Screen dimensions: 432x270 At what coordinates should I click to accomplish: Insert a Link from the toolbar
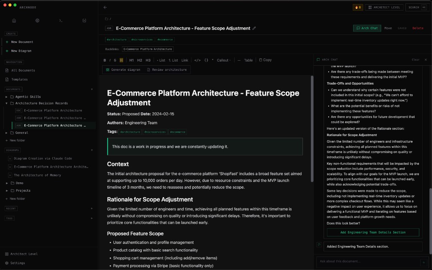tap(185, 60)
